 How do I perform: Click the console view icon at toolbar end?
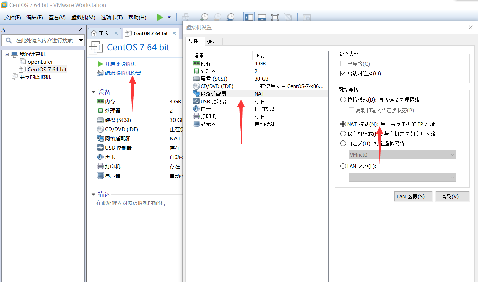(307, 17)
